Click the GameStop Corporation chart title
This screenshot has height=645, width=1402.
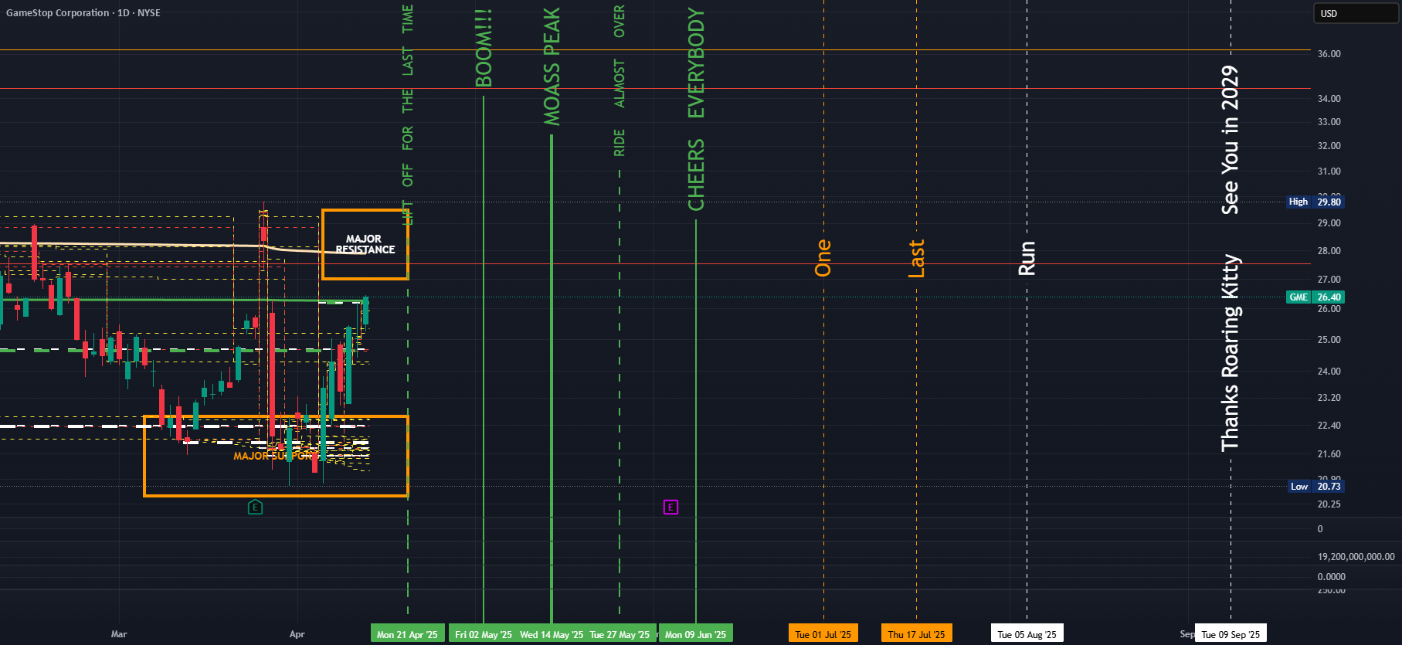(x=83, y=12)
